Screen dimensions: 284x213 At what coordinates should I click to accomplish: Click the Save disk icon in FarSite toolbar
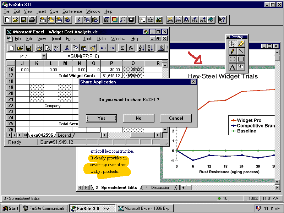24,20
